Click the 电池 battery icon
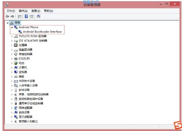The height and width of the screenshot is (131, 182). [x=16, y=63]
